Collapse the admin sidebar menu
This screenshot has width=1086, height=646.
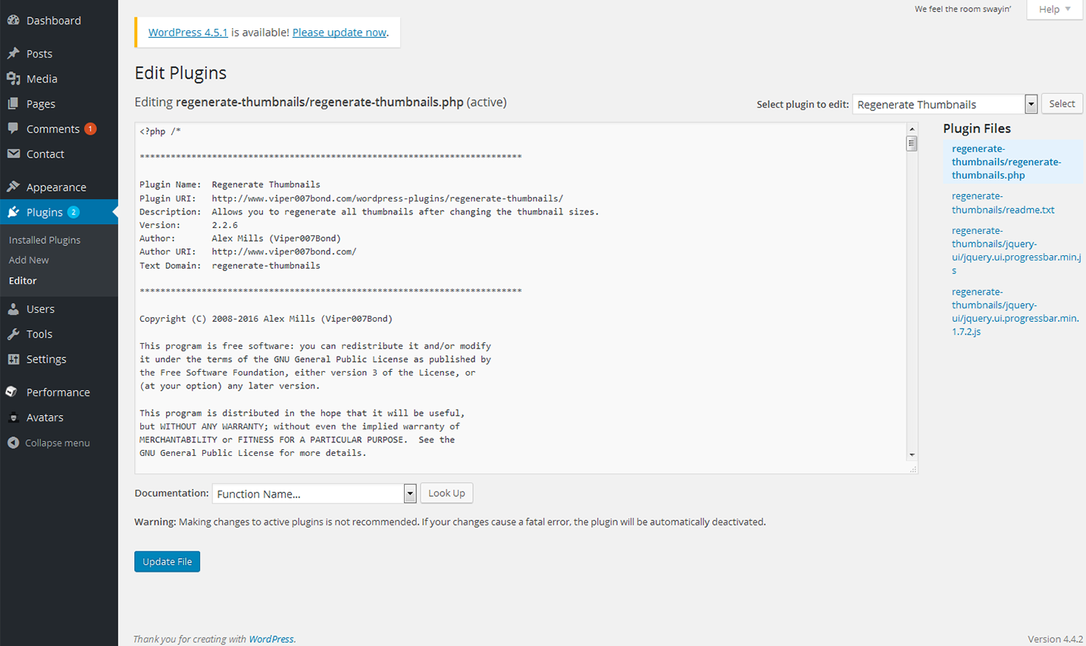coord(49,443)
